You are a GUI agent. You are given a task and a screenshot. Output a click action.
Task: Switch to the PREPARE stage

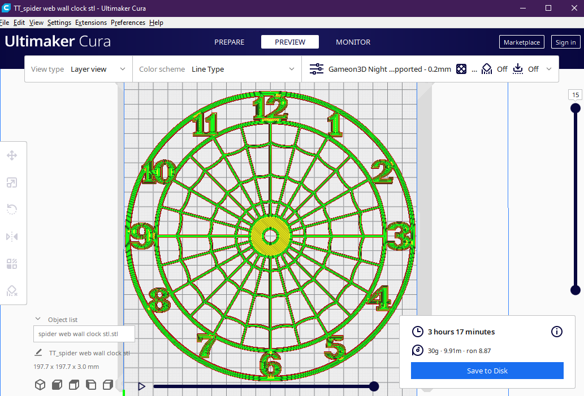pos(230,42)
